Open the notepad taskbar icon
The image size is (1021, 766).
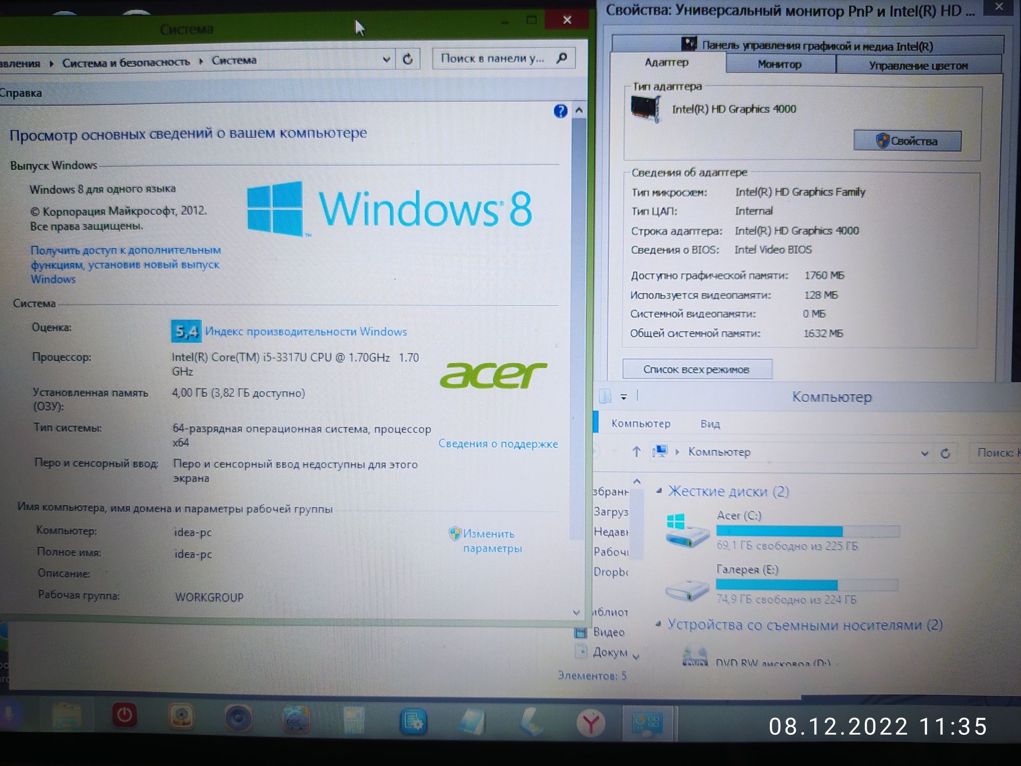coord(473,722)
